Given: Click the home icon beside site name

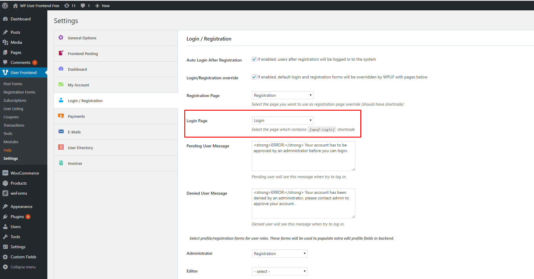Looking at the screenshot, I should [x=15, y=6].
